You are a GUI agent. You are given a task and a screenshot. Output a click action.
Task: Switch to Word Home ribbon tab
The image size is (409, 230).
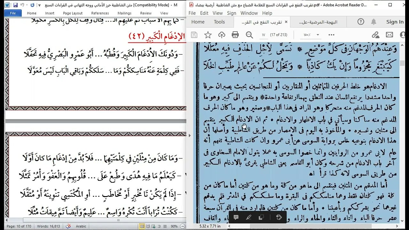pyautogui.click(x=32, y=13)
